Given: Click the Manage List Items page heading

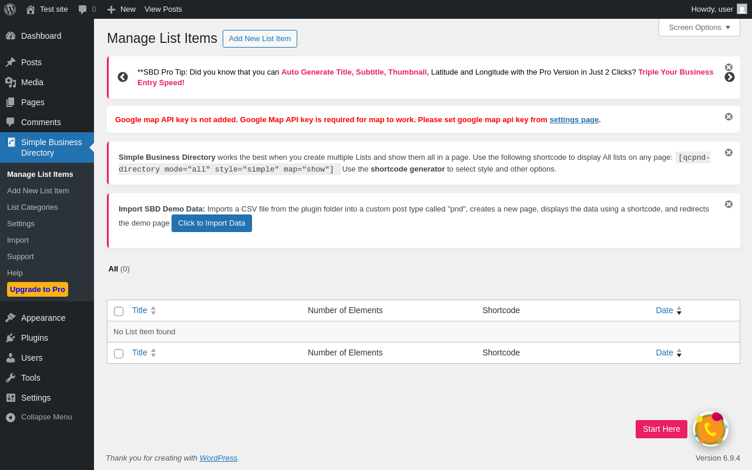Looking at the screenshot, I should [162, 38].
